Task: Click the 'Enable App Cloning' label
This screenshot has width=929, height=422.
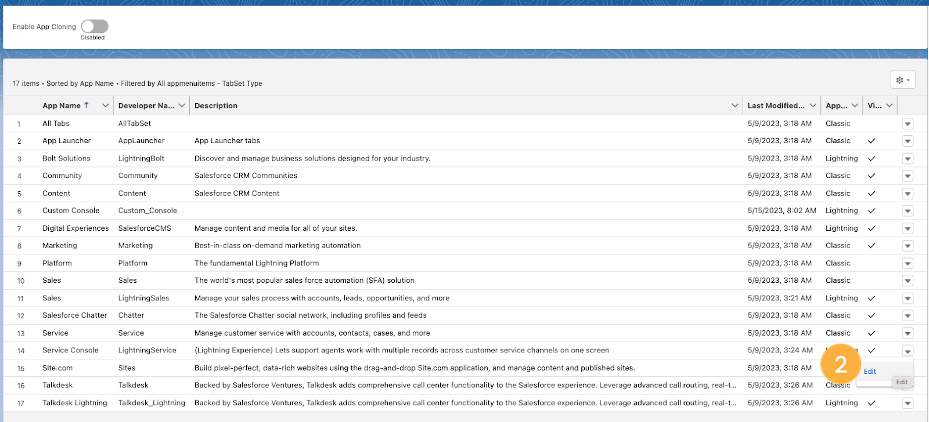Action: tap(44, 27)
